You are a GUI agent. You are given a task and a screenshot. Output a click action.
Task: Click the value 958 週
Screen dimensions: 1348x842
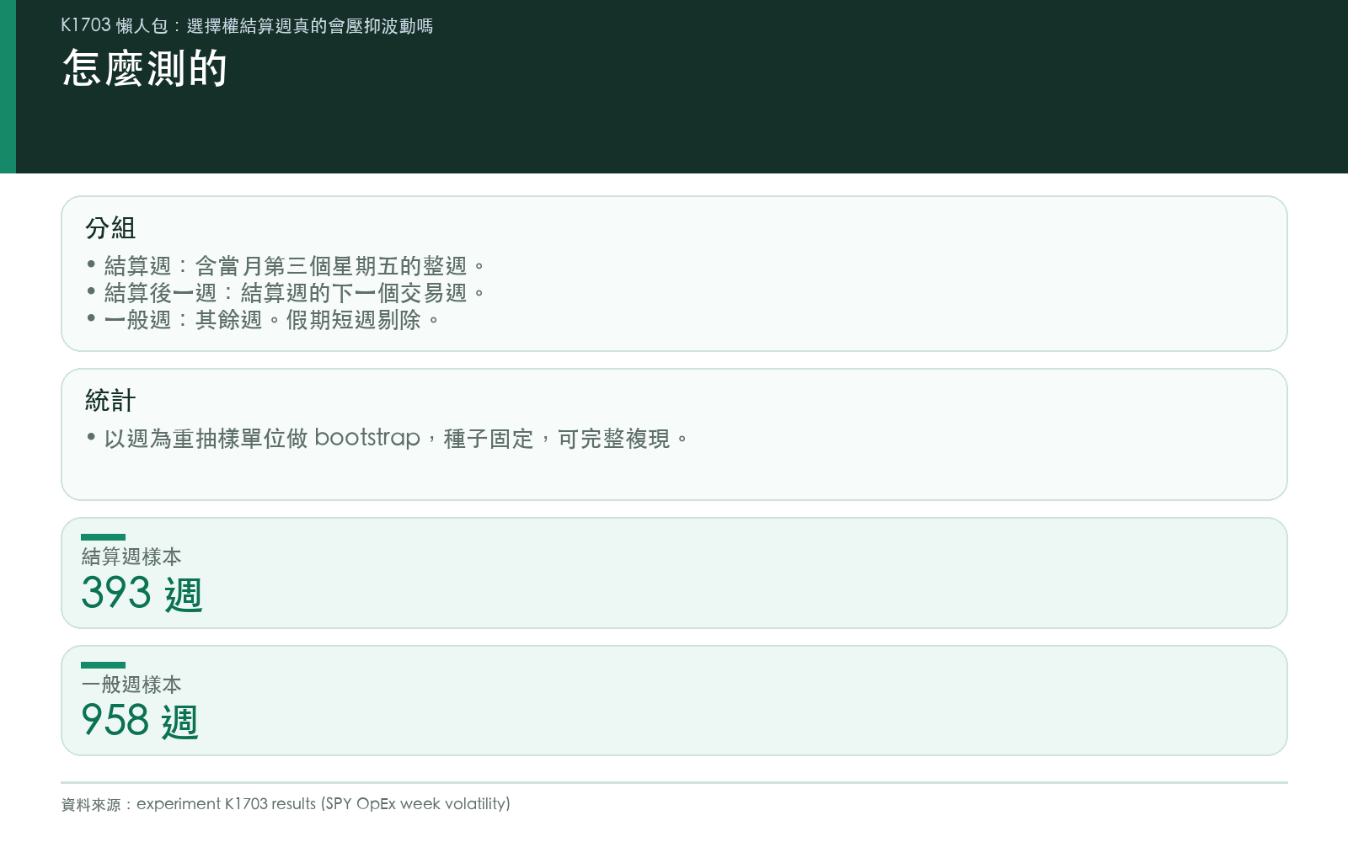[140, 722]
